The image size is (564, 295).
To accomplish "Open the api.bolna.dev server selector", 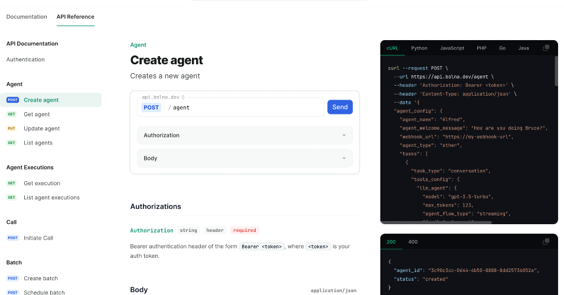I will tap(163, 97).
